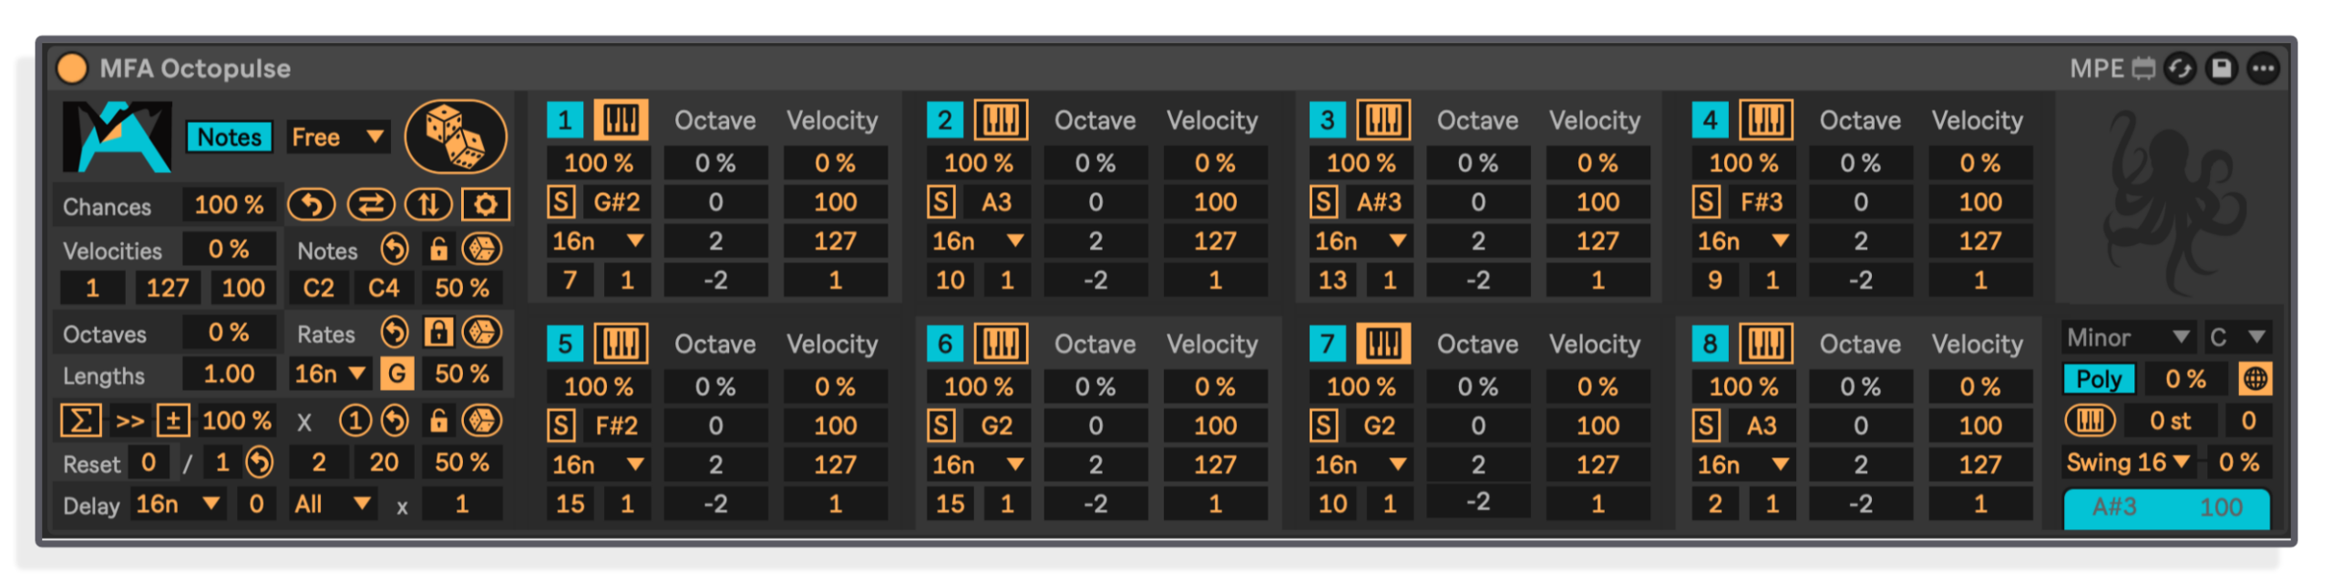Click the swap arrows icon beside Chances
The image size is (2333, 582).
pyautogui.click(x=370, y=205)
